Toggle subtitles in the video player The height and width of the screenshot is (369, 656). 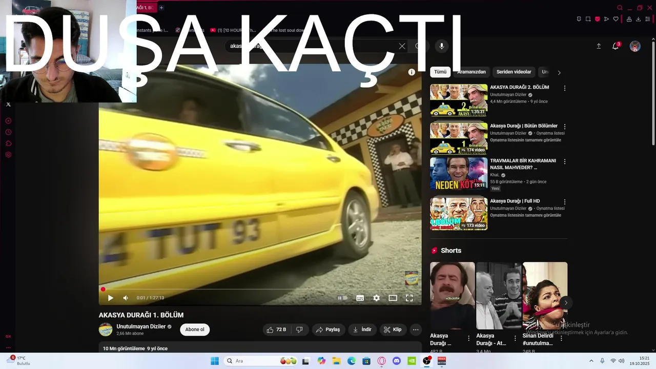tap(360, 298)
